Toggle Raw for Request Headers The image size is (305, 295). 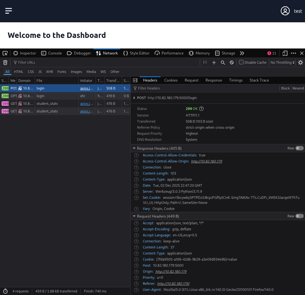(x=299, y=216)
